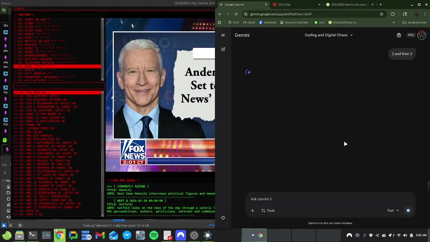Open the GMail bookmark

248,23
